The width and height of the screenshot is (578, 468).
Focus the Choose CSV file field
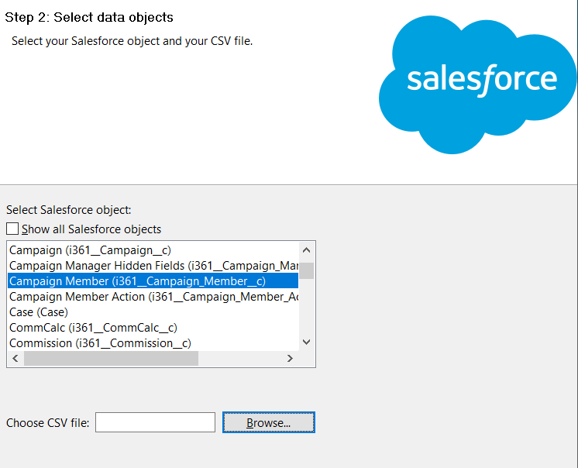coord(155,422)
